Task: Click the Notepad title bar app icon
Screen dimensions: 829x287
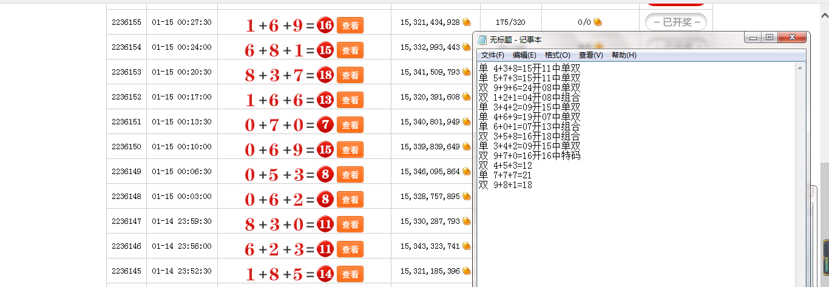Action: [x=482, y=39]
